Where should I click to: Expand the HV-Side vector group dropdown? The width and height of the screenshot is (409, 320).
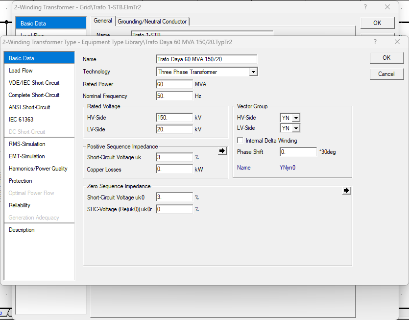tap(296, 118)
